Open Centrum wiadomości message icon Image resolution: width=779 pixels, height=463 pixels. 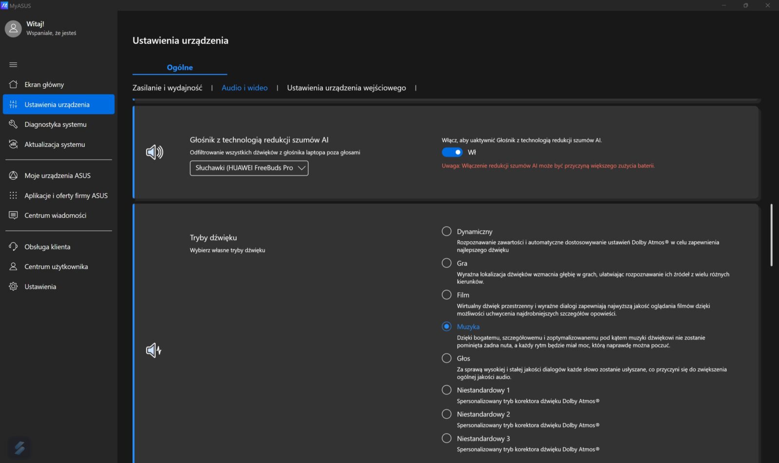13,215
